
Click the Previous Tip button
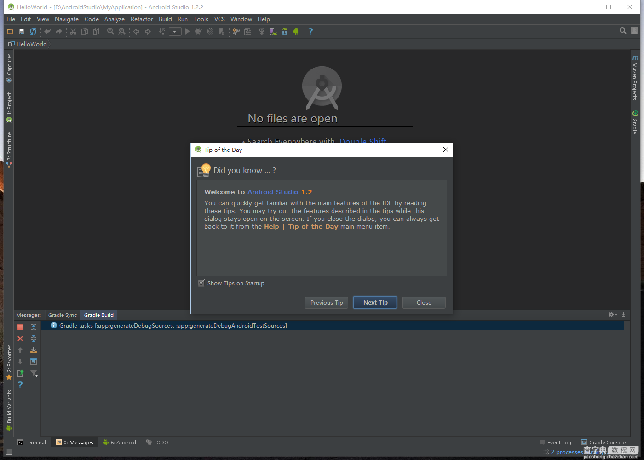point(327,302)
